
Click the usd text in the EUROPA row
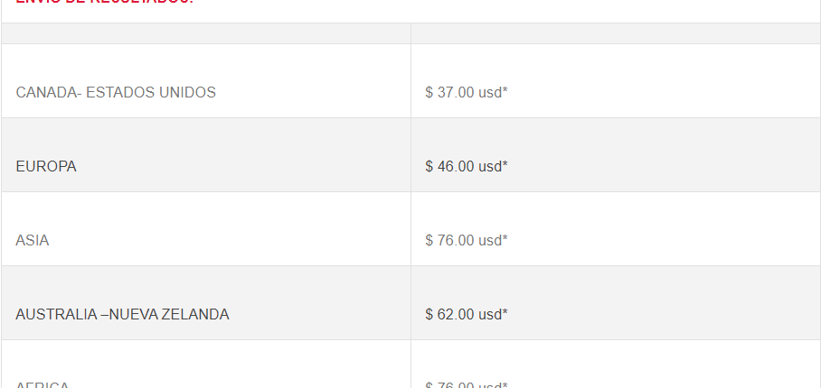491,167
